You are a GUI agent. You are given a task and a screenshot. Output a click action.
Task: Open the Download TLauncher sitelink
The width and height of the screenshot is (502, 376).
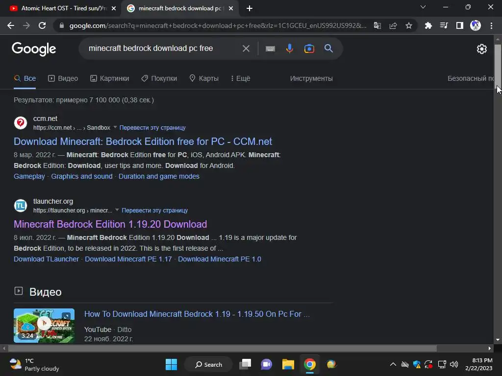(x=46, y=259)
